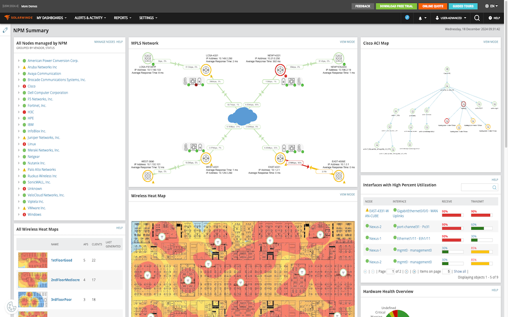The height and width of the screenshot is (317, 508).
Task: Click search icon in Interfaces utilization box
Action: 495,188
